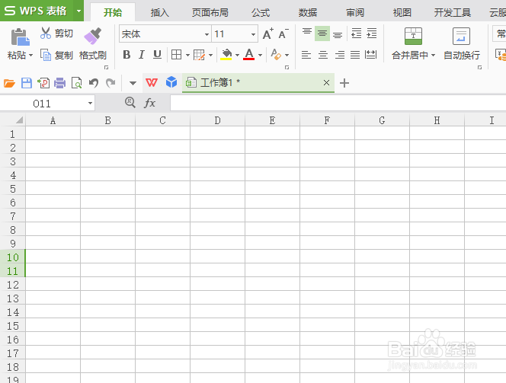Click the Copy (复制) button
The height and width of the screenshot is (383, 506).
(56, 55)
